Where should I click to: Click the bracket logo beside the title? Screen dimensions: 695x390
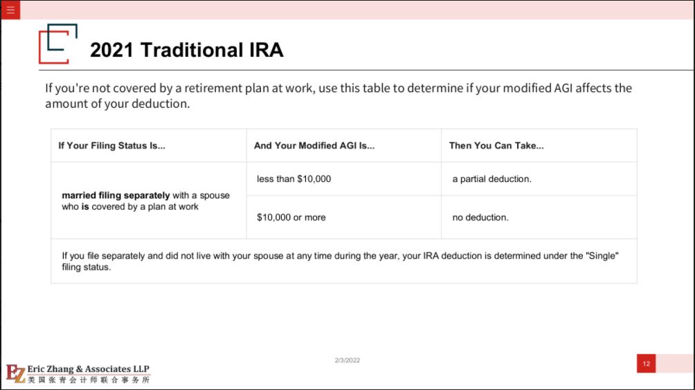58,44
